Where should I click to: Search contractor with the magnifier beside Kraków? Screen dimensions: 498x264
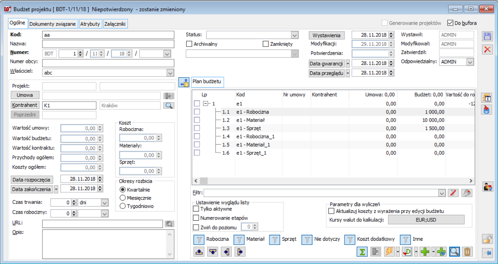(169, 106)
